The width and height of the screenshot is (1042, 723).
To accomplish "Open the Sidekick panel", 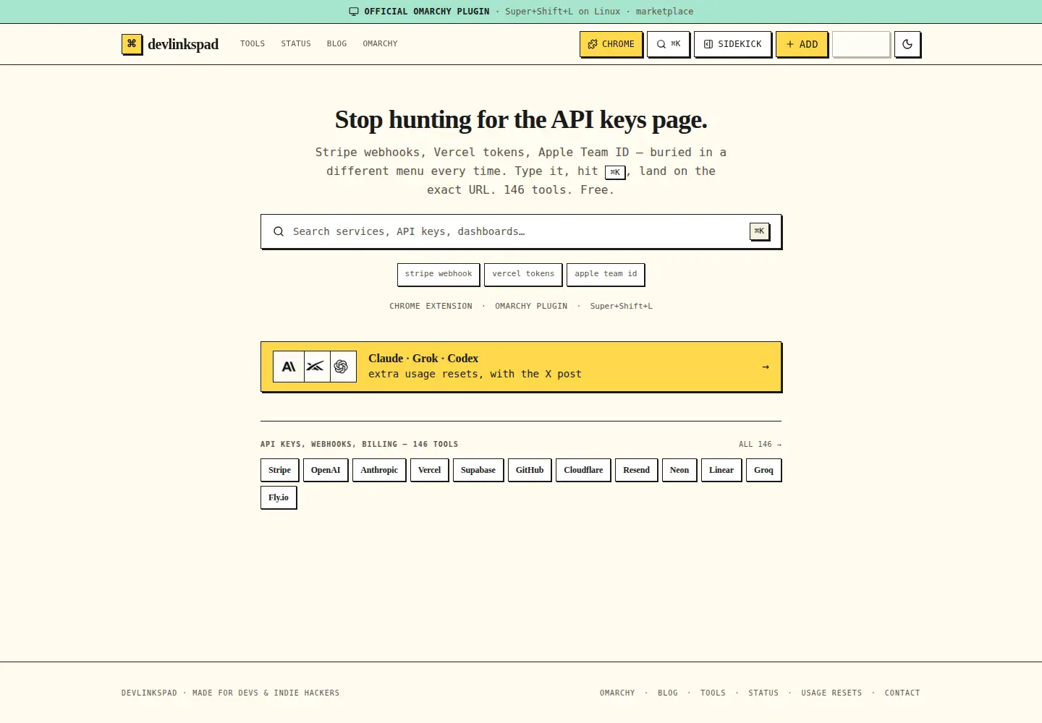I will pyautogui.click(x=733, y=44).
